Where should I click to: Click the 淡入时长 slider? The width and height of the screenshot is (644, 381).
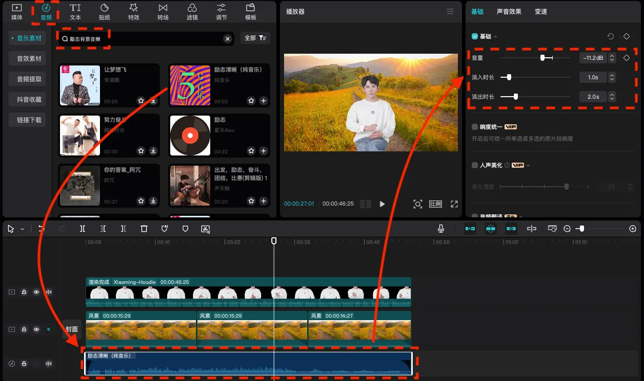[535, 77]
